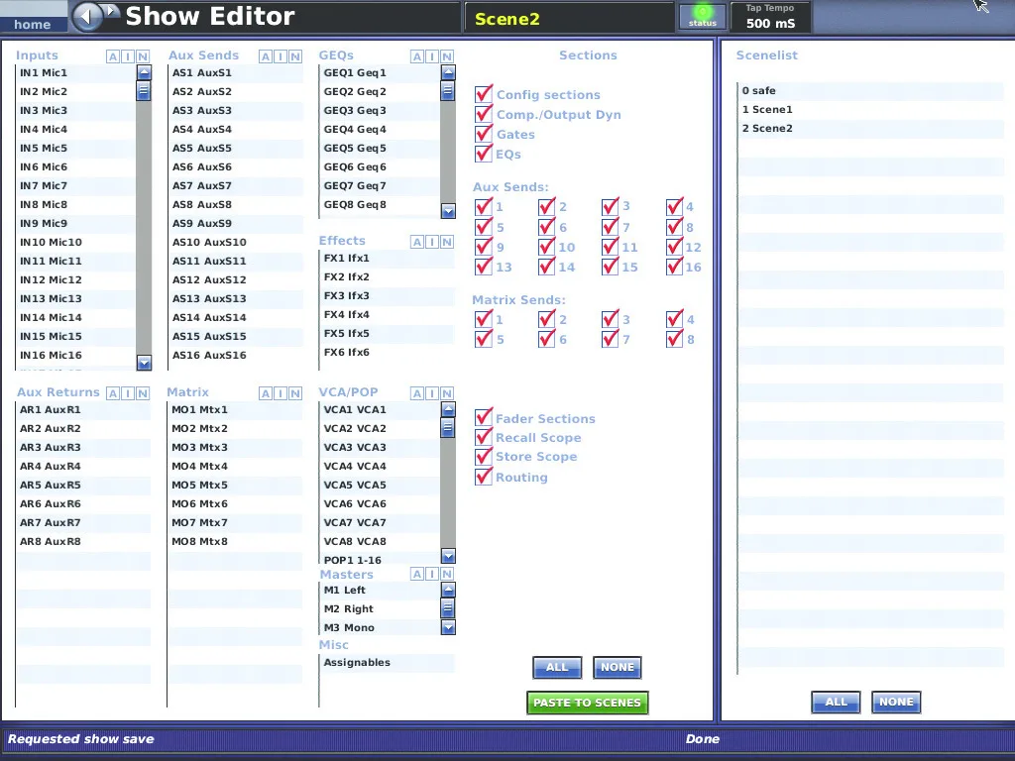
Task: Click the green status indicator
Action: (x=703, y=16)
